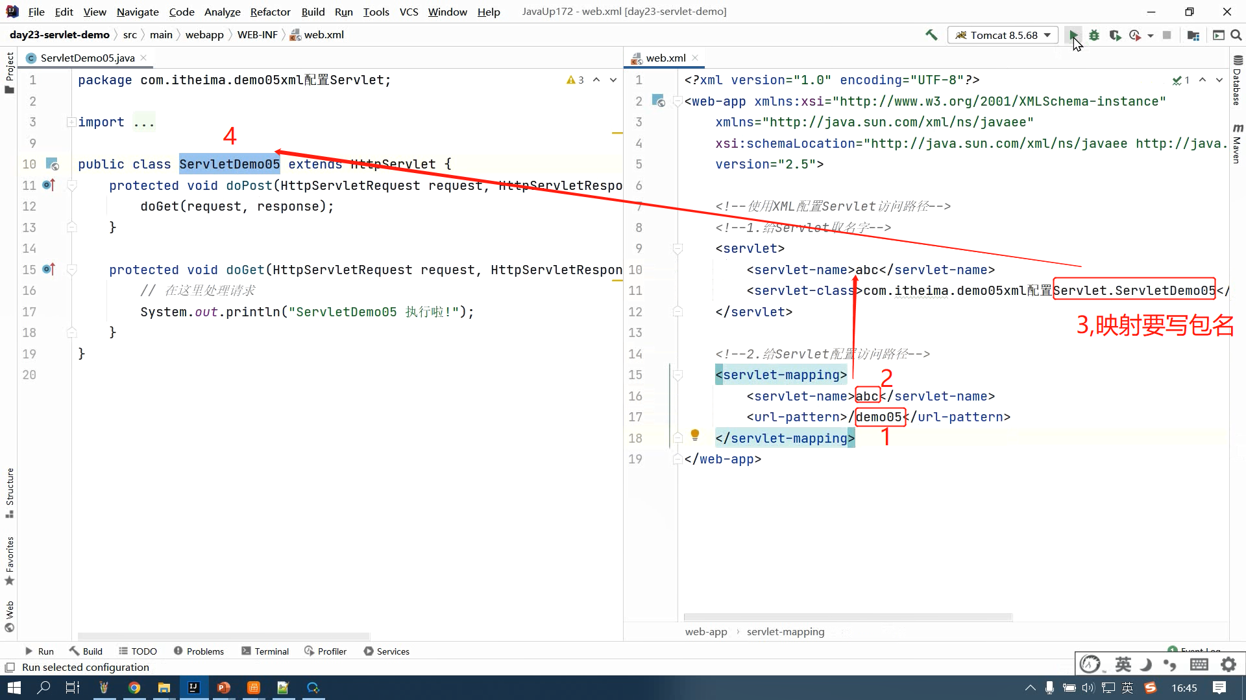The image size is (1246, 700).
Task: Close the web.xml tab
Action: tap(695, 58)
